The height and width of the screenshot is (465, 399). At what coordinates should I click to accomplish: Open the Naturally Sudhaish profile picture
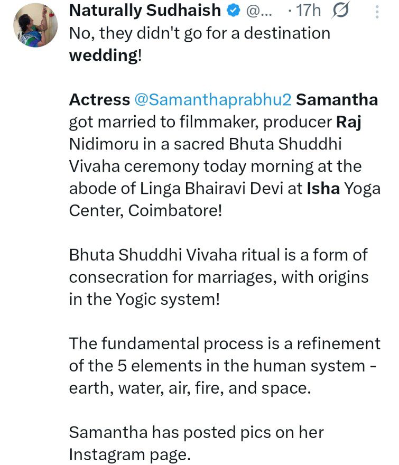(x=34, y=24)
